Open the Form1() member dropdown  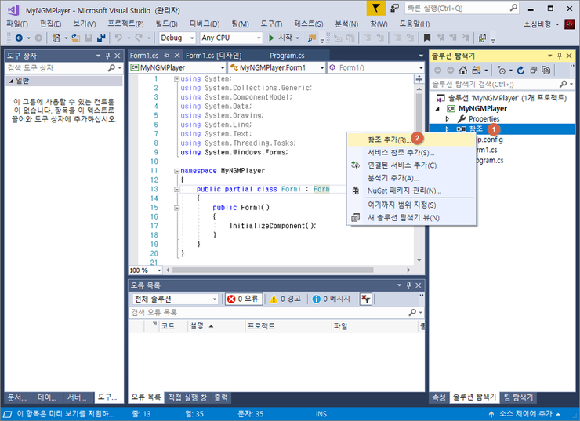coord(375,67)
